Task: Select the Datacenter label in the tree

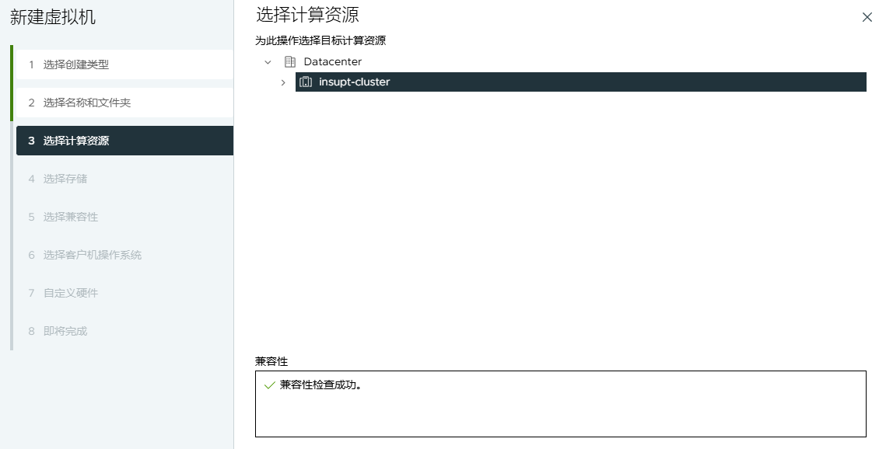Action: [x=332, y=61]
